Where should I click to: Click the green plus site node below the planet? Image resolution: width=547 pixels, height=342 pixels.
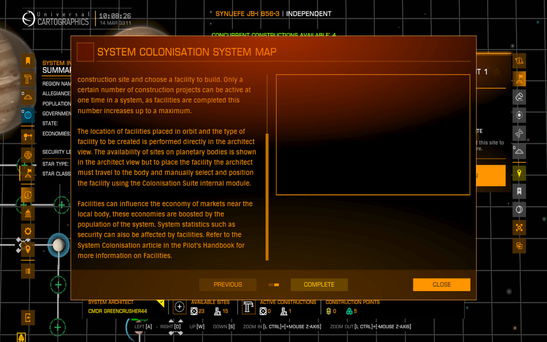(x=58, y=285)
